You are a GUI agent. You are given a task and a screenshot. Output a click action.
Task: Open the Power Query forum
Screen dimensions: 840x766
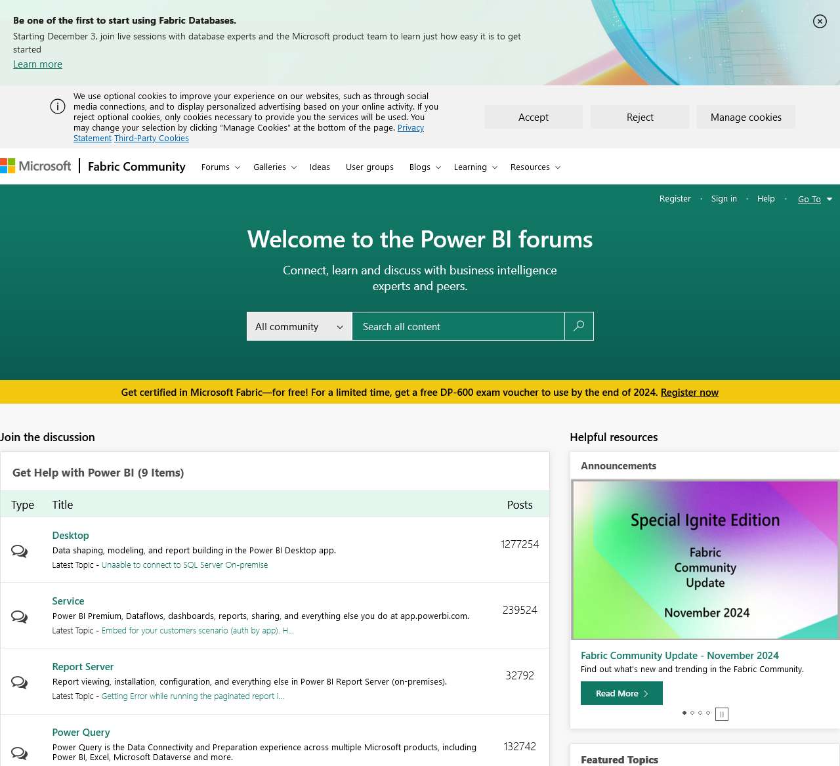pyautogui.click(x=81, y=733)
